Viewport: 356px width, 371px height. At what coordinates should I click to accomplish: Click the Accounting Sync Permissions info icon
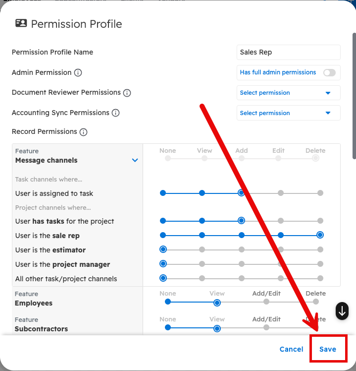[x=116, y=113]
